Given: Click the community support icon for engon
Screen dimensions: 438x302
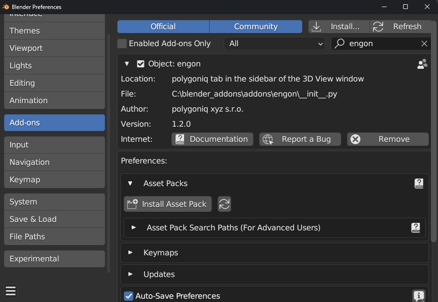Looking at the screenshot, I should coord(422,64).
